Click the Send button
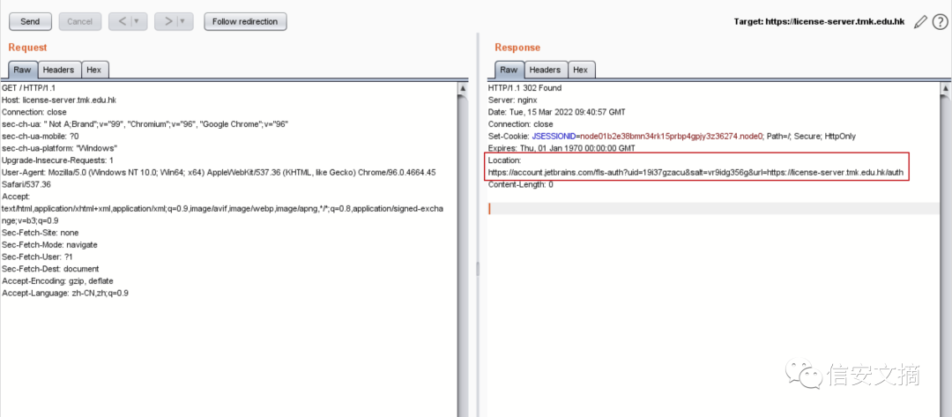 tap(30, 21)
